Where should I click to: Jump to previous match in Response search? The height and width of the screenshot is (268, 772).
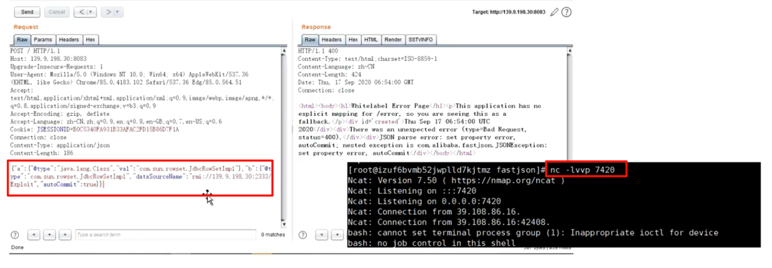click(321, 235)
